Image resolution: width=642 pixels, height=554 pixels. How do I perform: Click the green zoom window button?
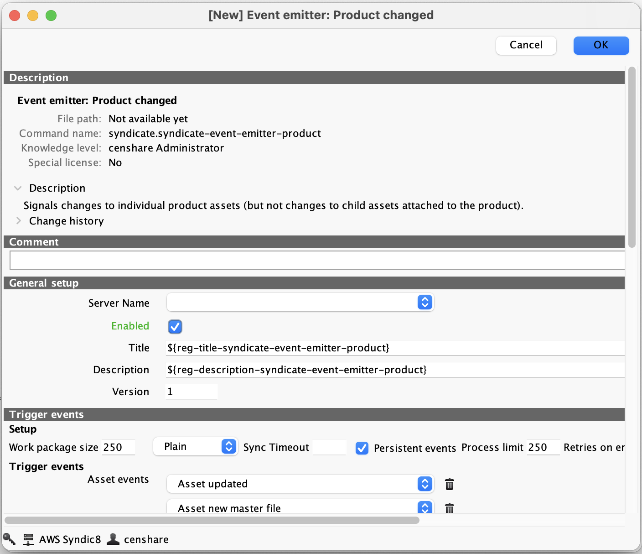51,16
